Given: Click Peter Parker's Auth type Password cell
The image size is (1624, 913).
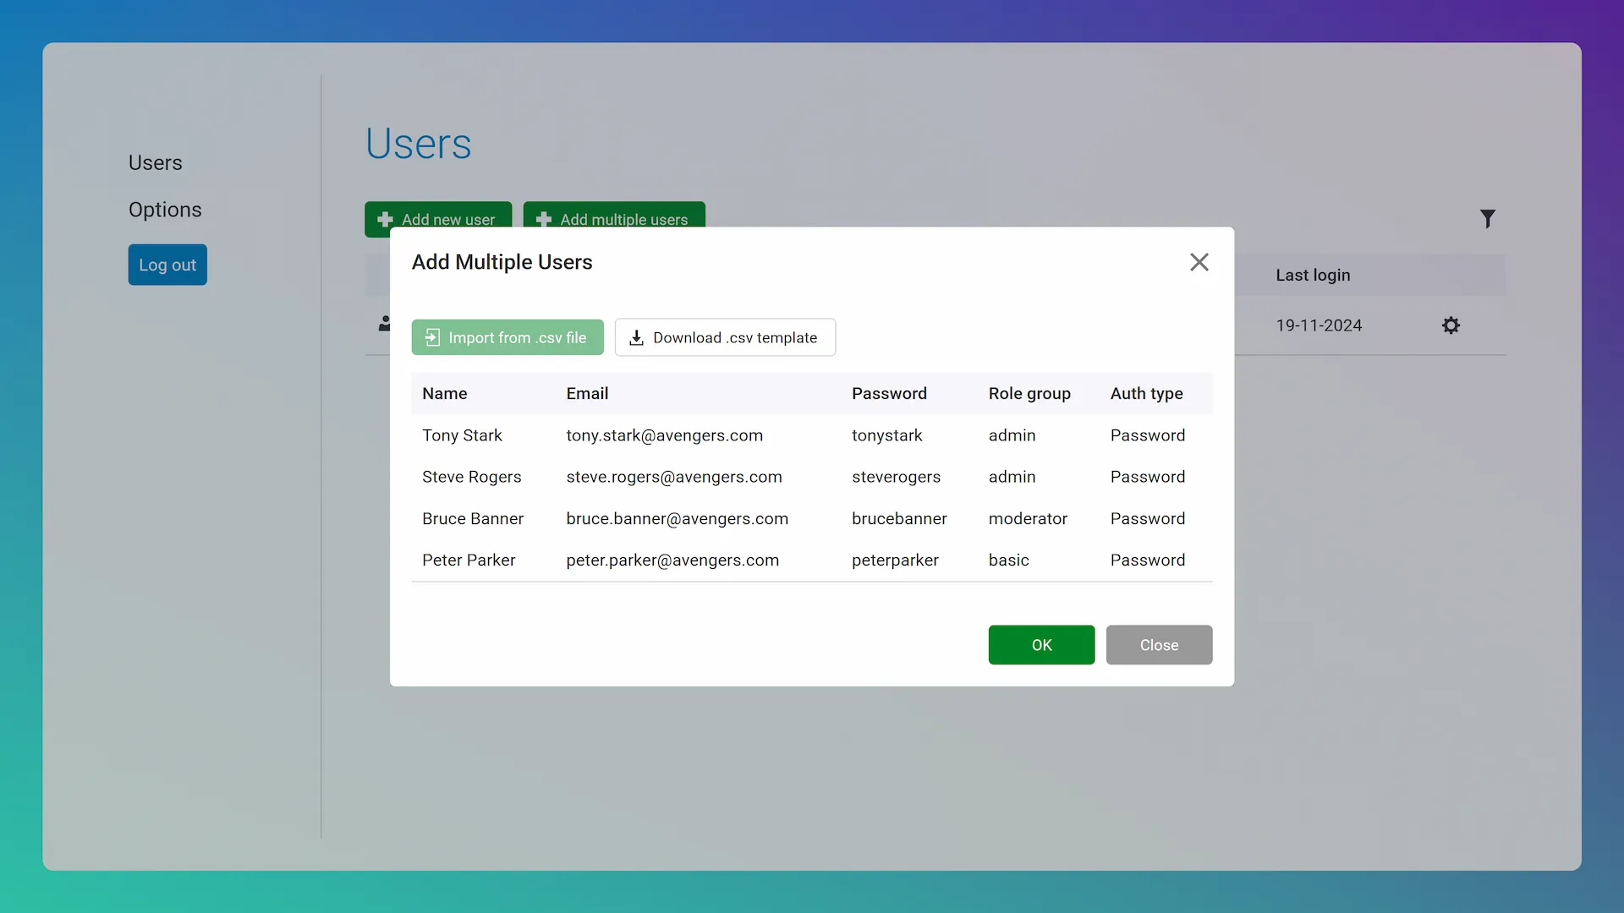Looking at the screenshot, I should [x=1147, y=560].
